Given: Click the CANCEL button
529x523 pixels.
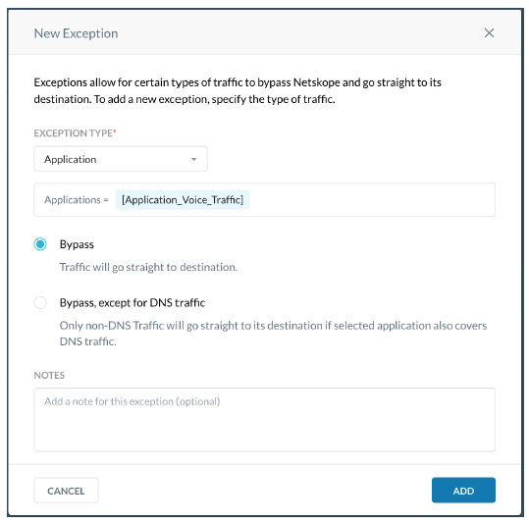Looking at the screenshot, I should 66,491.
